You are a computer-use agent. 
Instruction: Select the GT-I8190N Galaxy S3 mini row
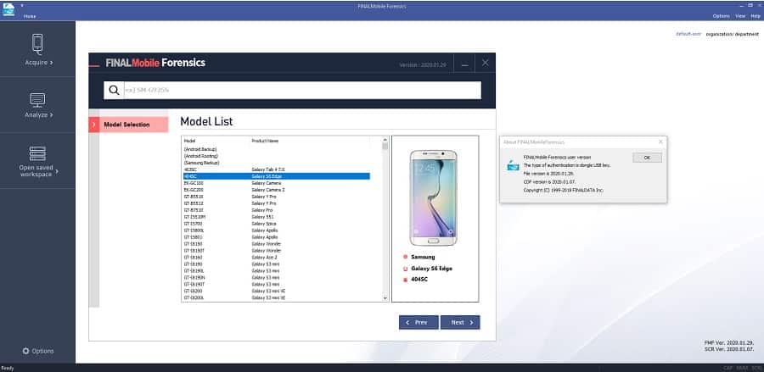(x=276, y=278)
